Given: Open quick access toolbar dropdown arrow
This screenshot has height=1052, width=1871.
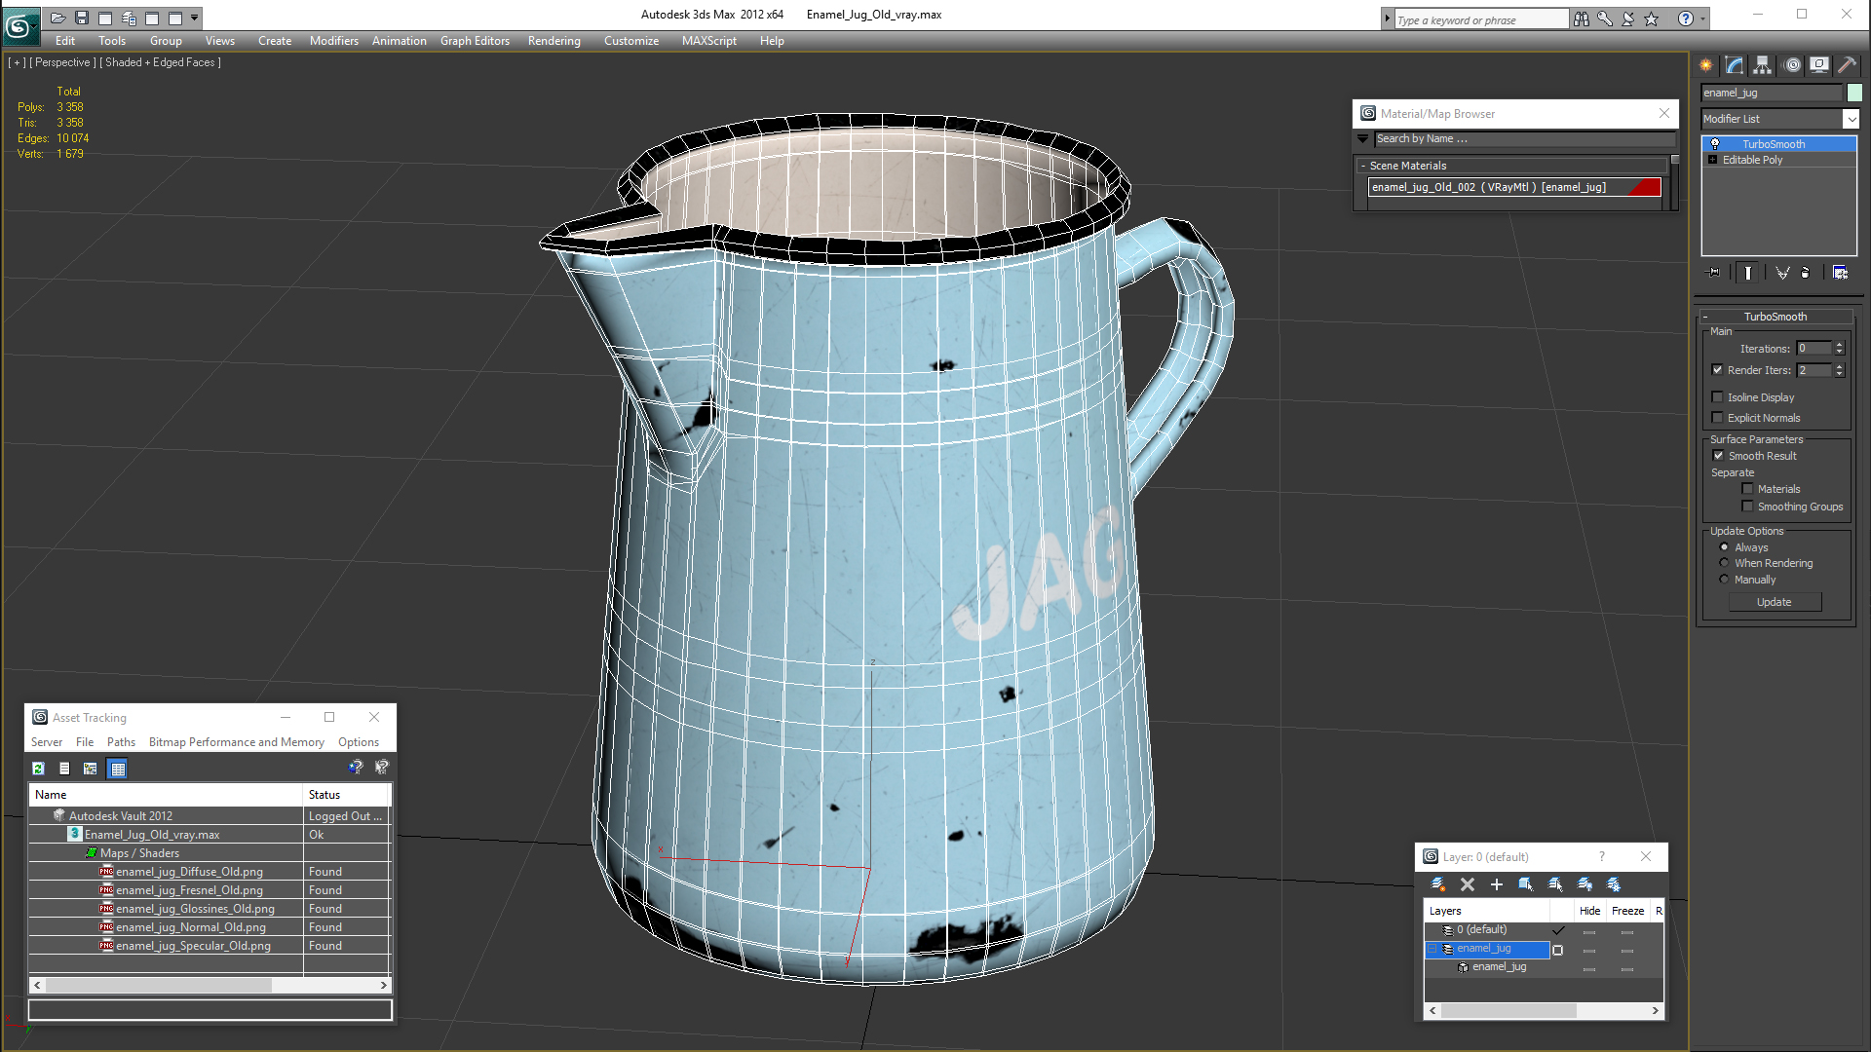Looking at the screenshot, I should click(195, 18).
